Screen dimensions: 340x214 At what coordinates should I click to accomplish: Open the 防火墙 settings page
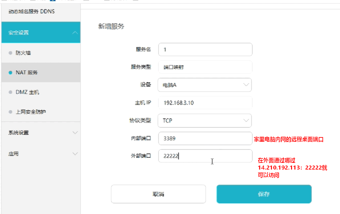pos(24,53)
